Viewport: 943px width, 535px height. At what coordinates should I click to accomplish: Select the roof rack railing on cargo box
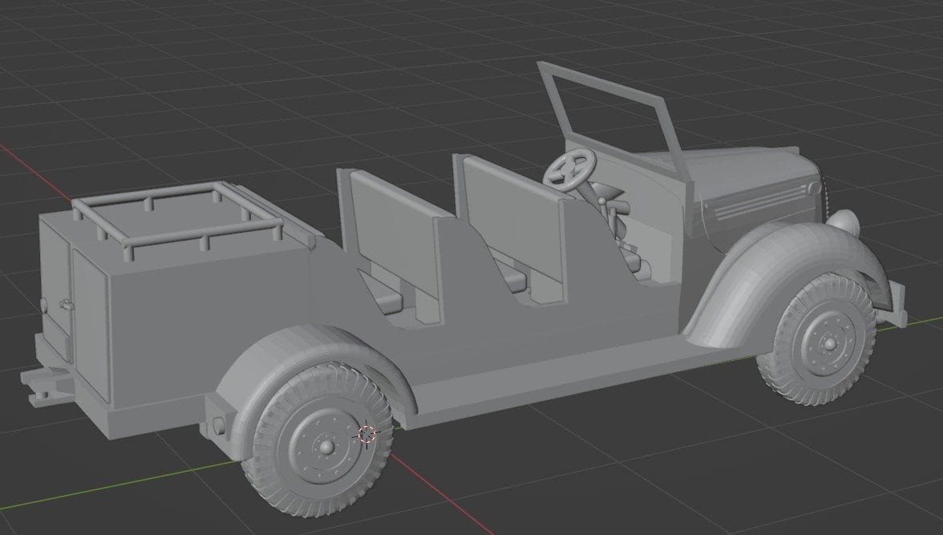pyautogui.click(x=177, y=220)
